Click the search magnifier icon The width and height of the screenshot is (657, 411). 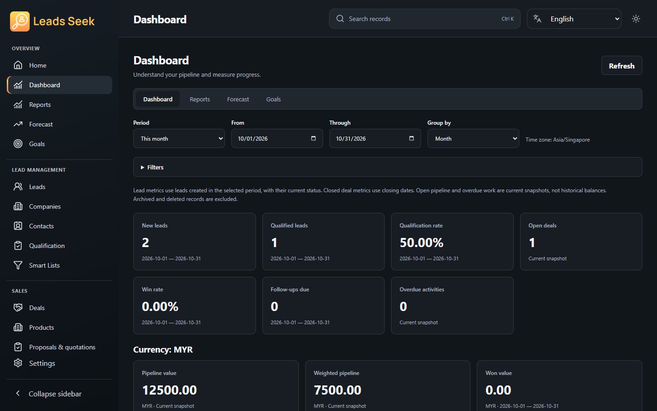tap(340, 19)
